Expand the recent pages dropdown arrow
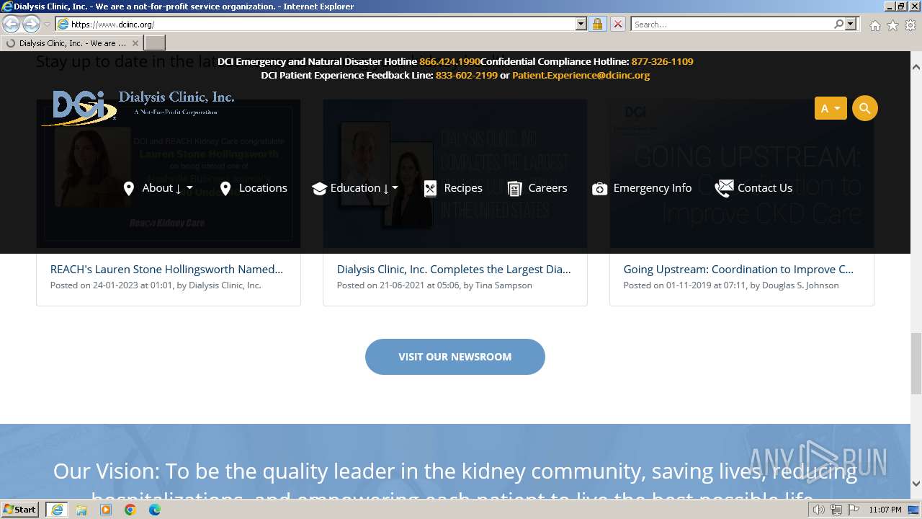This screenshot has height=519, width=922. [x=47, y=25]
